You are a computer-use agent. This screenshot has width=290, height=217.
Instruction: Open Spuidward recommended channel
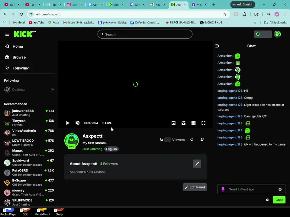coord(29,162)
